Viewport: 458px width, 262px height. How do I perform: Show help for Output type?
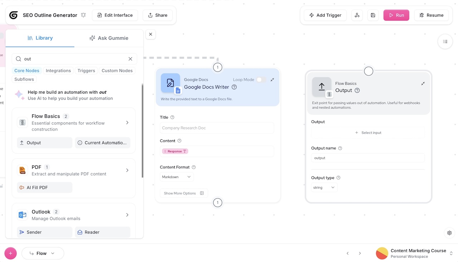click(338, 178)
